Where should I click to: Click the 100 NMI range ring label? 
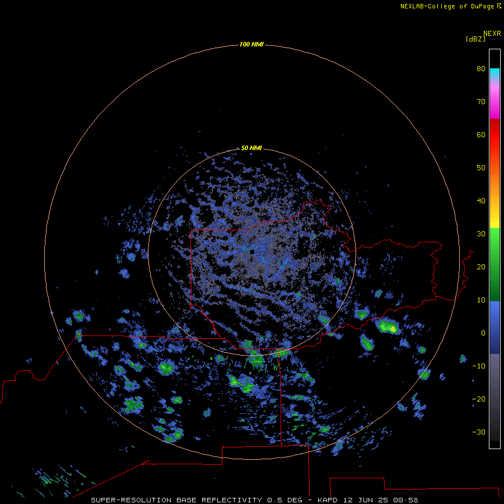pyautogui.click(x=251, y=44)
